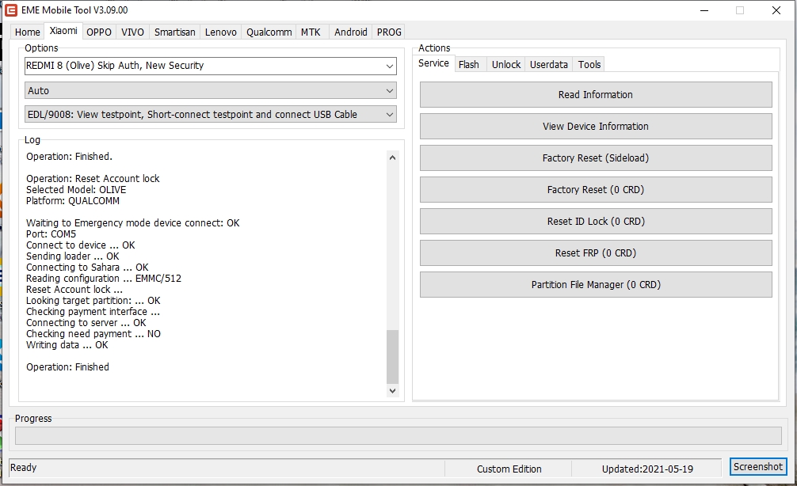Click the 'Ready' status bar text
The height and width of the screenshot is (486, 797).
[x=24, y=468]
